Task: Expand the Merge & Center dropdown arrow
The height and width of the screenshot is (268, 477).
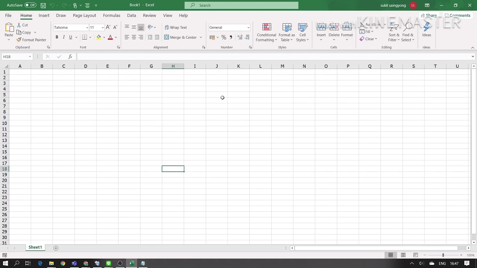Action: point(200,37)
